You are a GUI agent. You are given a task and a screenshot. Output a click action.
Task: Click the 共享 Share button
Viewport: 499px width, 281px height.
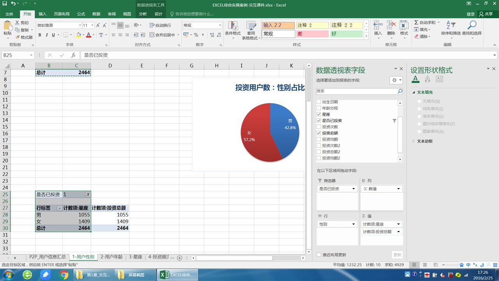[x=486, y=14]
